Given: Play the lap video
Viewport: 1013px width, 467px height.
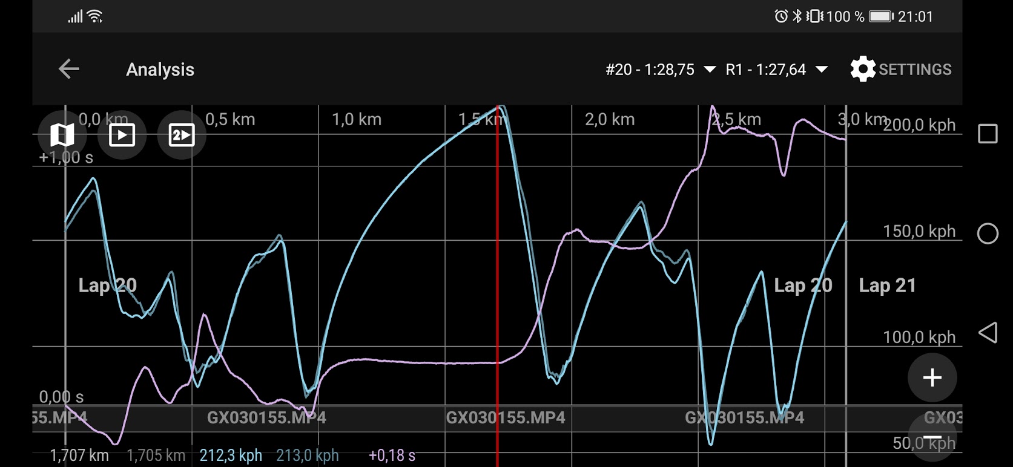Looking at the screenshot, I should [122, 135].
